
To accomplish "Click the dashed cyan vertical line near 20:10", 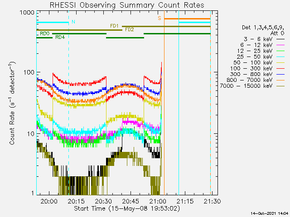I will (68, 103).
